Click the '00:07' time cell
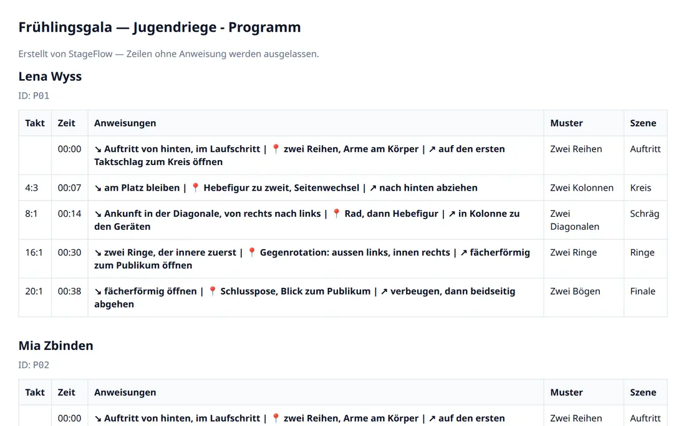This screenshot has height=426, width=686. pos(70,187)
